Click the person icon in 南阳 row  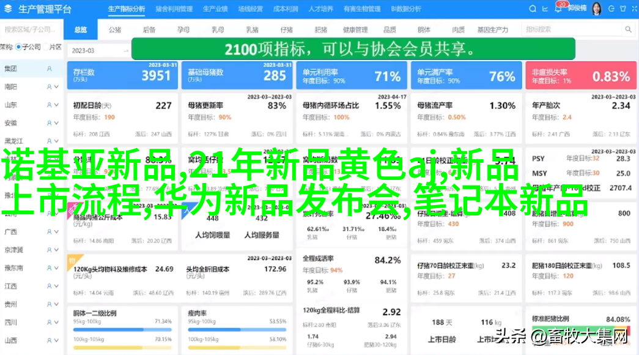(50, 87)
